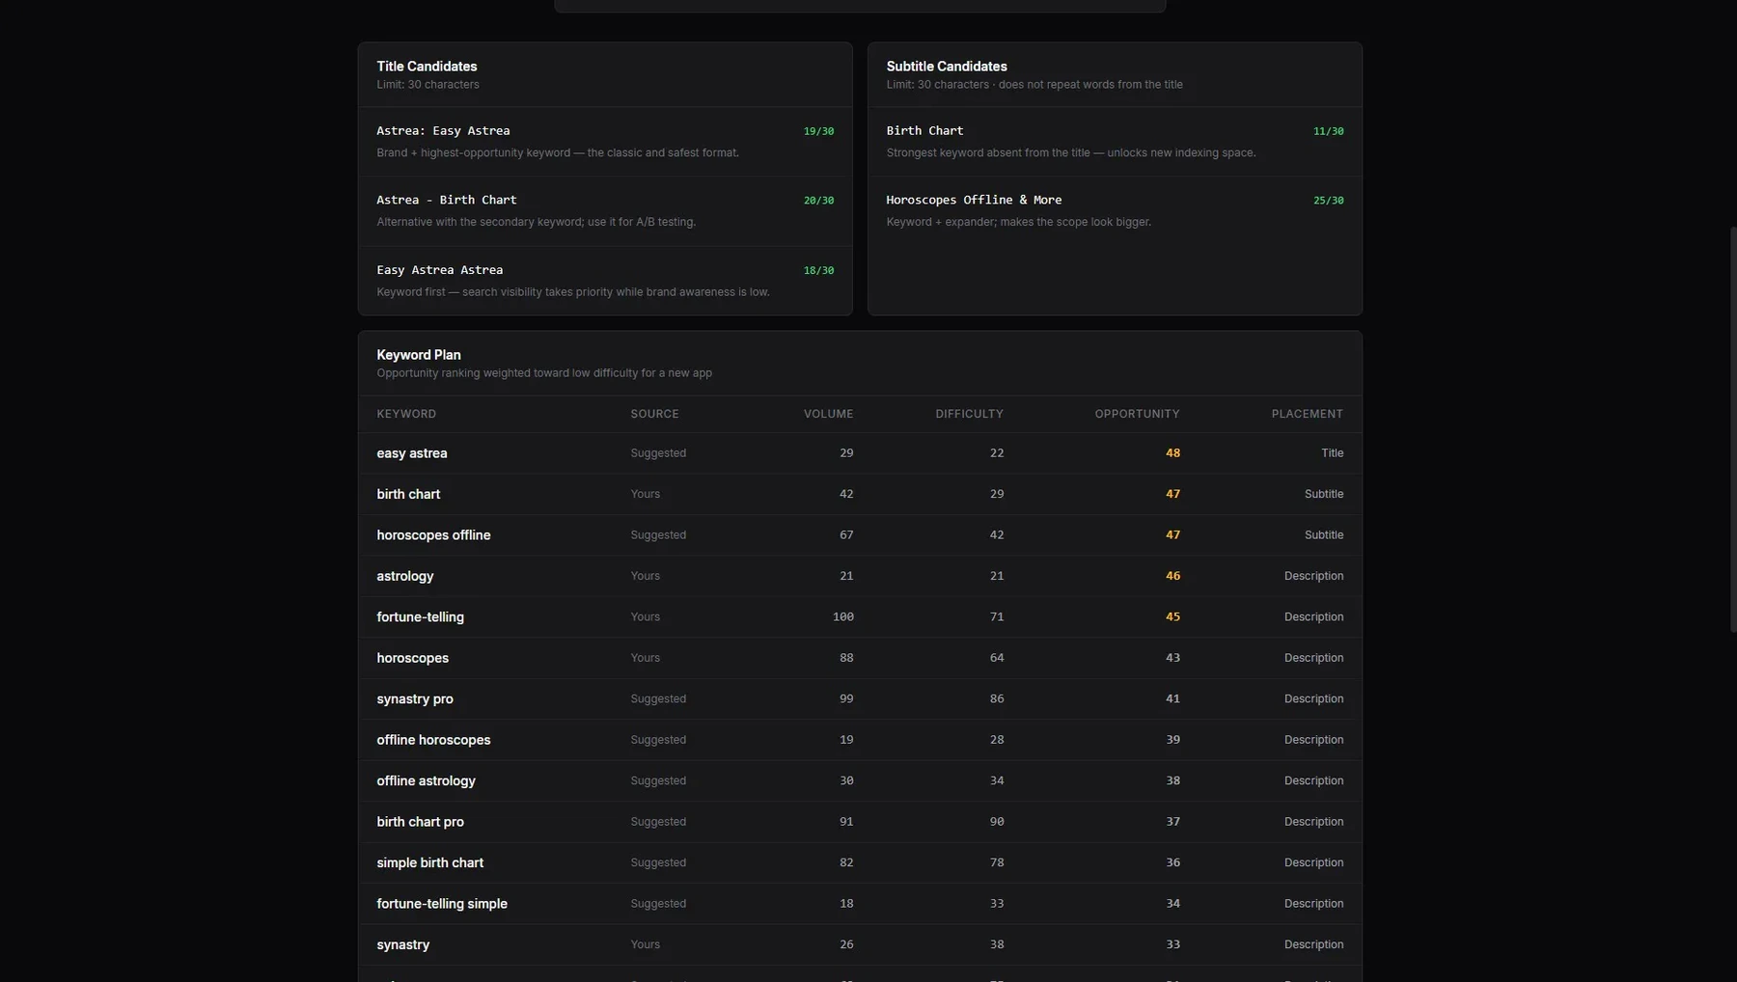This screenshot has height=982, width=1737.
Task: Click the "Keyword + expander" description
Action: tap(1018, 222)
